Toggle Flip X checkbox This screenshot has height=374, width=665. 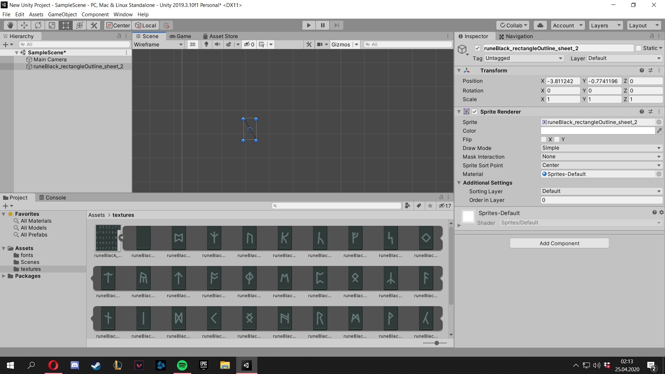tap(544, 139)
